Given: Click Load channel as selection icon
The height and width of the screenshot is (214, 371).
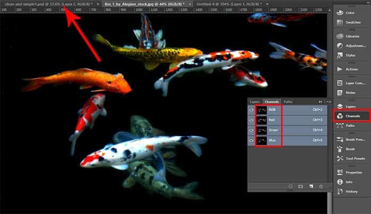Looking at the screenshot, I should click(x=290, y=186).
